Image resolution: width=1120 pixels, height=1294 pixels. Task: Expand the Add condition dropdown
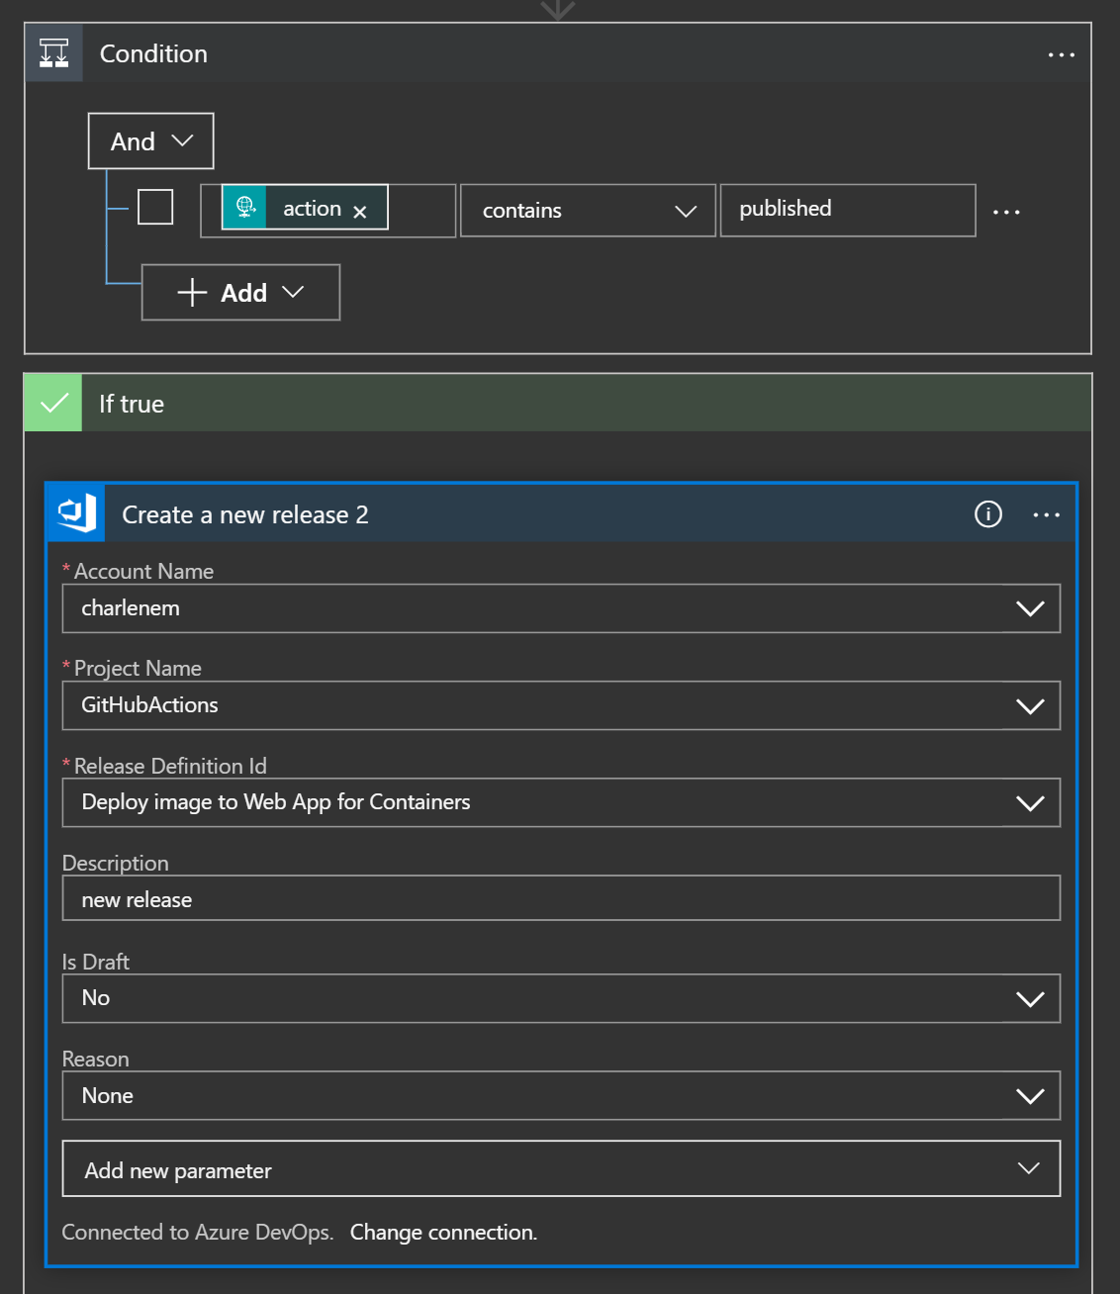240,292
